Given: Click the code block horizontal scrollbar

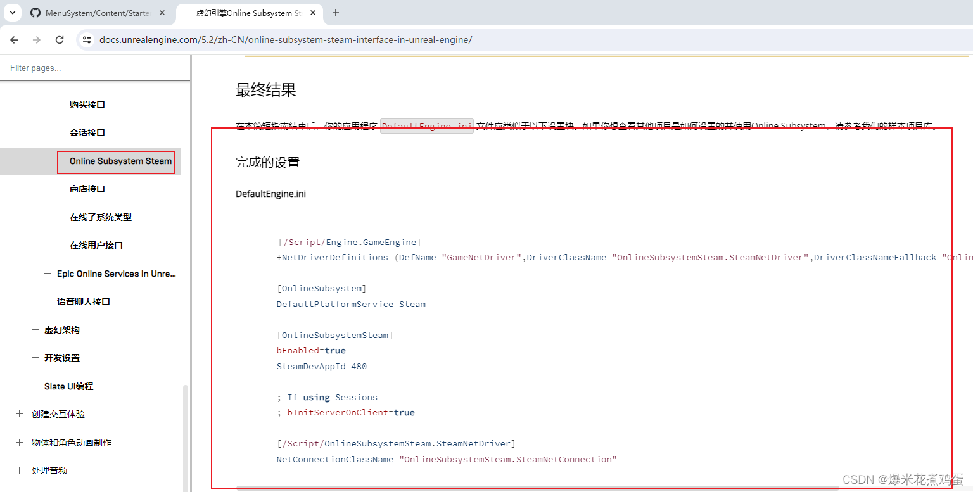Looking at the screenshot, I should tap(537, 489).
